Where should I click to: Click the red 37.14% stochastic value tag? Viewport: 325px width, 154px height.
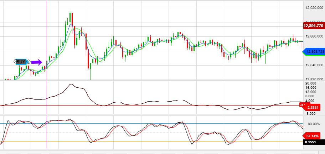pyautogui.click(x=313, y=136)
